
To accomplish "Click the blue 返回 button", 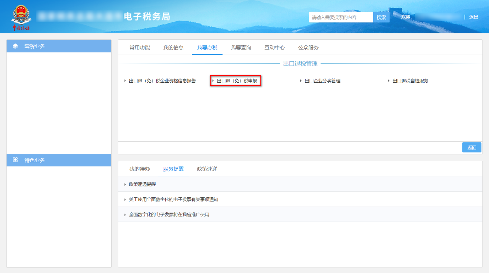I will click(x=472, y=147).
